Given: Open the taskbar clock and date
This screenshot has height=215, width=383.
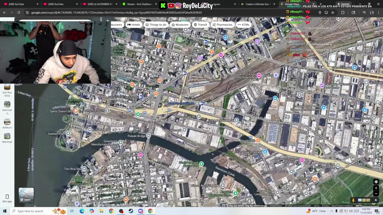Looking at the screenshot, I should pos(366,211).
